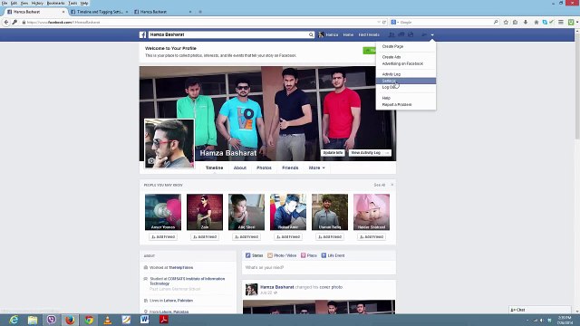Click the downloads arrow icon in toolbar
580x326 pixels.
(526, 22)
